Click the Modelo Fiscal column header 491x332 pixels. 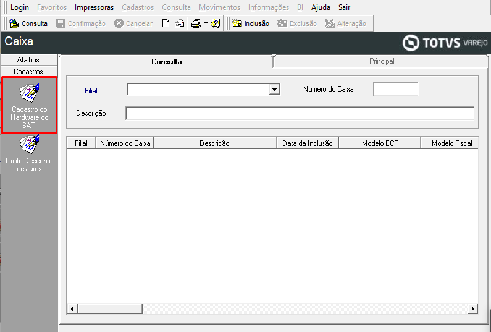pos(450,143)
